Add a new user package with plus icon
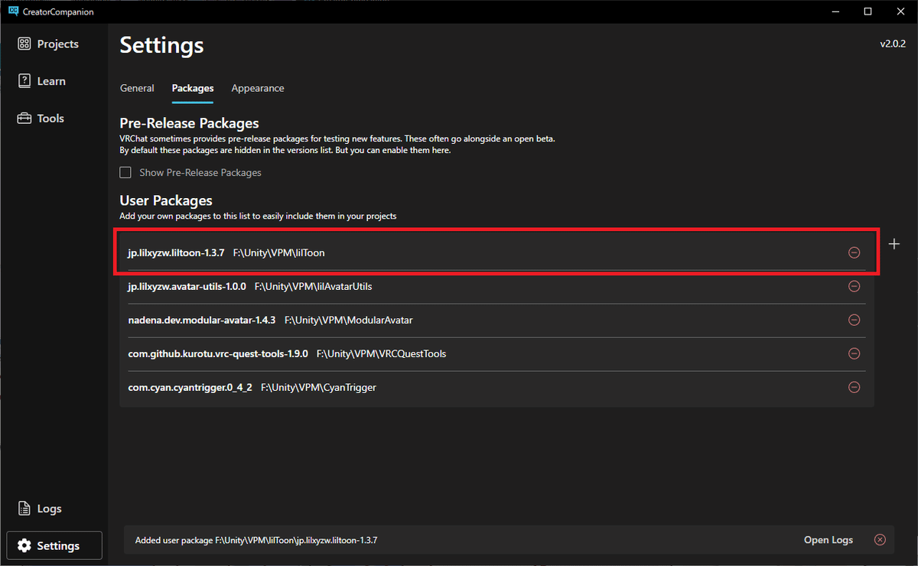 (x=894, y=244)
